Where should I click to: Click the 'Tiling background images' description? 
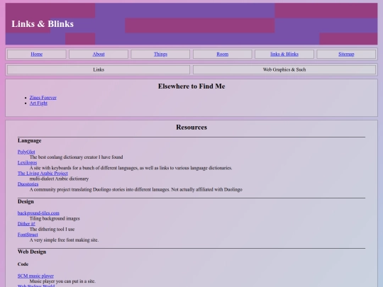(55, 218)
